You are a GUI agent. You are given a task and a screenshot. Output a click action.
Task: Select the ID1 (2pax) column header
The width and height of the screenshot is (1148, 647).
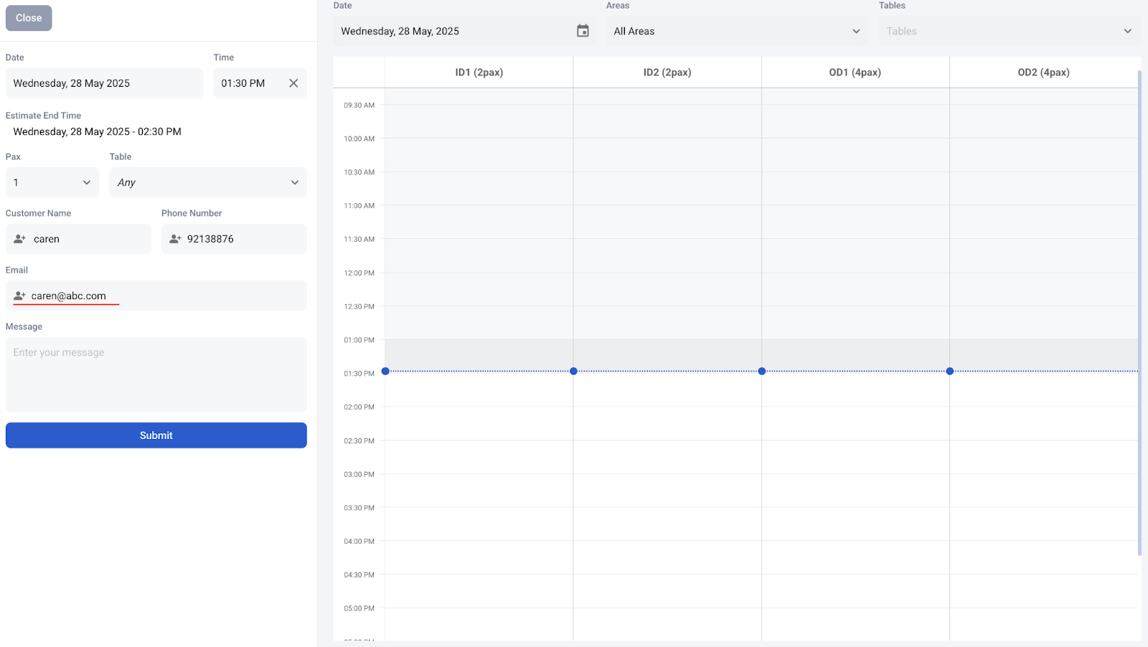tap(479, 72)
